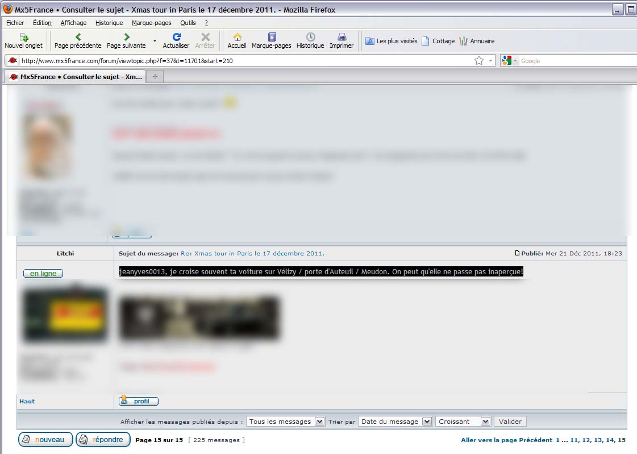Viewport: 637px width, 454px height.
Task: Open the Historique toolbar button
Action: coord(310,41)
